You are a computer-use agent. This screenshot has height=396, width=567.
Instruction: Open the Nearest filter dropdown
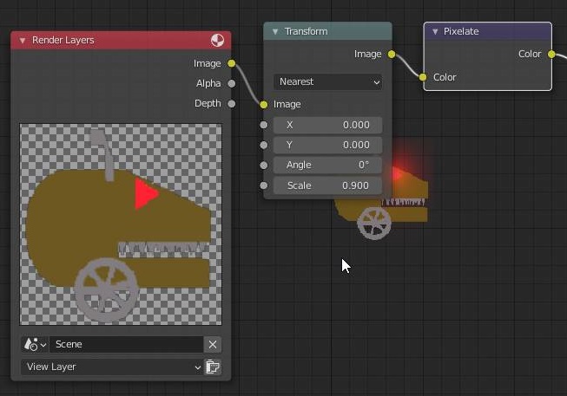click(327, 82)
